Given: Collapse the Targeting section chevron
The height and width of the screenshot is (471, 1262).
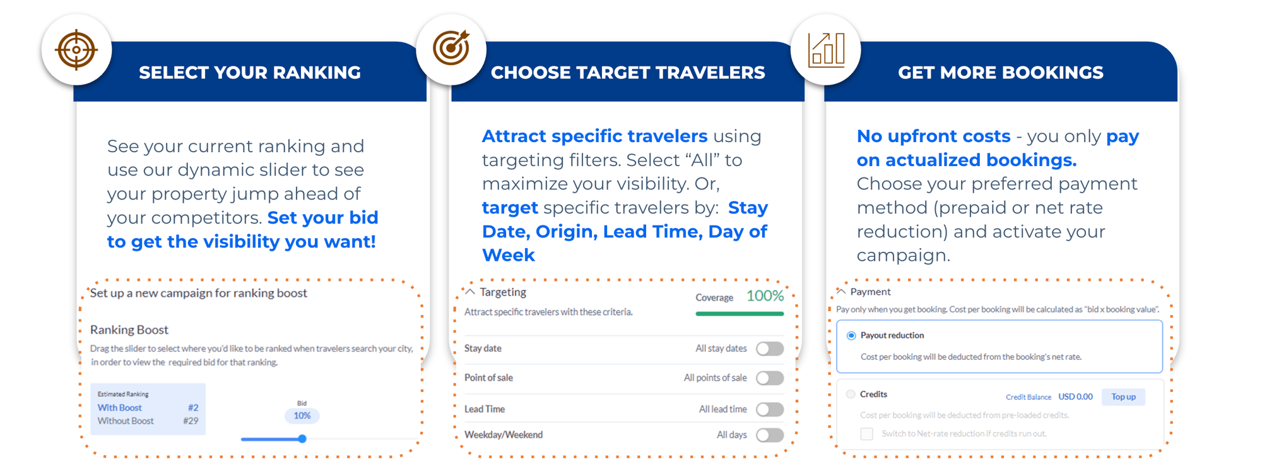Looking at the screenshot, I should tap(470, 292).
